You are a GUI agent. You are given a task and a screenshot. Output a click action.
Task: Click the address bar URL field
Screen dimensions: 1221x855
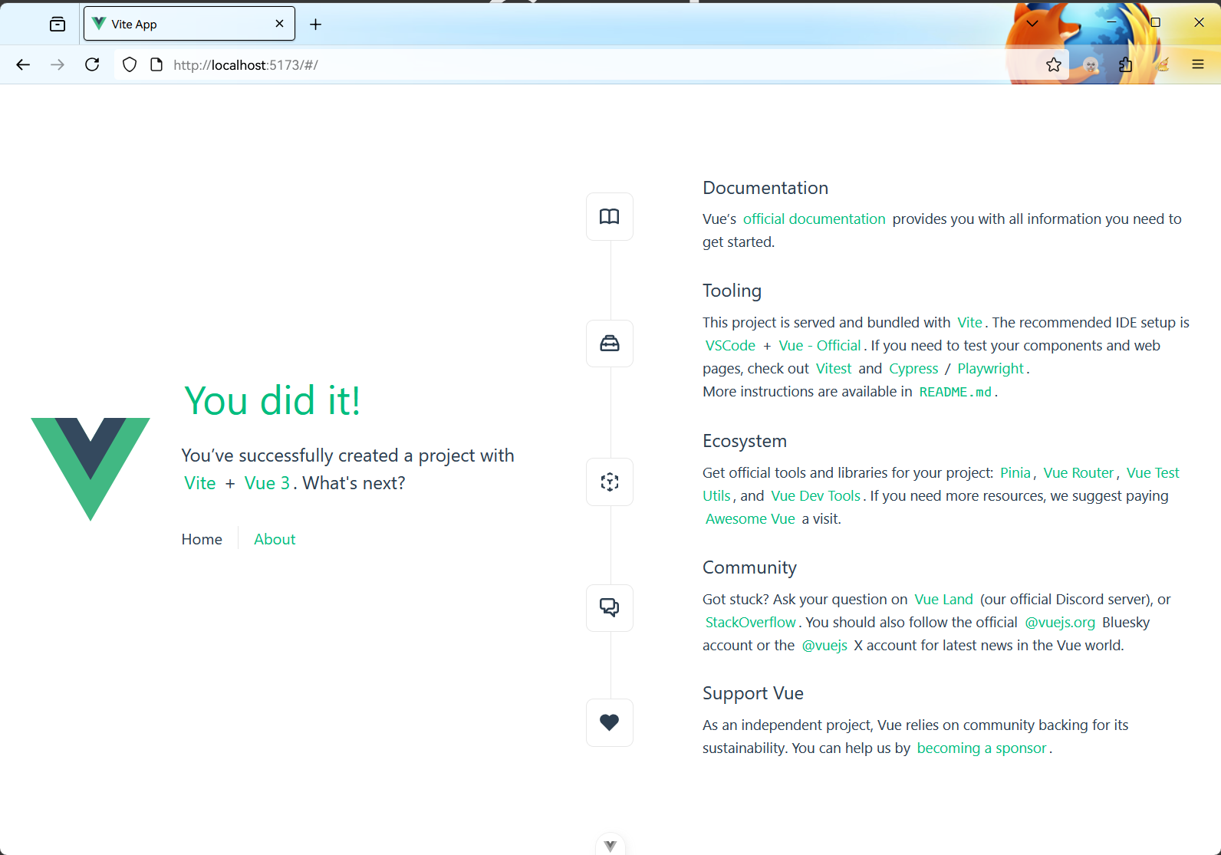(x=591, y=64)
